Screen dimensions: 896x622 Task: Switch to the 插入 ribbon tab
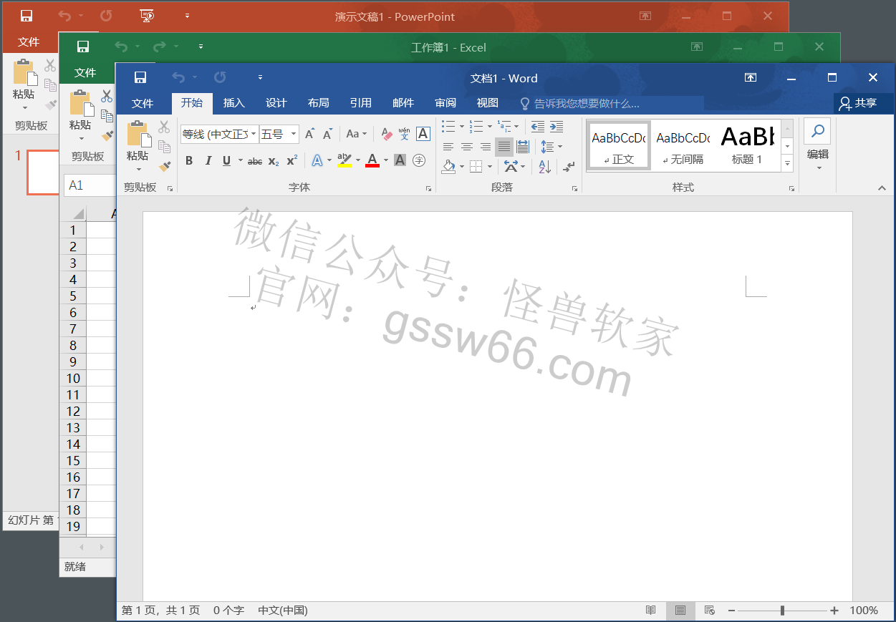click(x=234, y=103)
